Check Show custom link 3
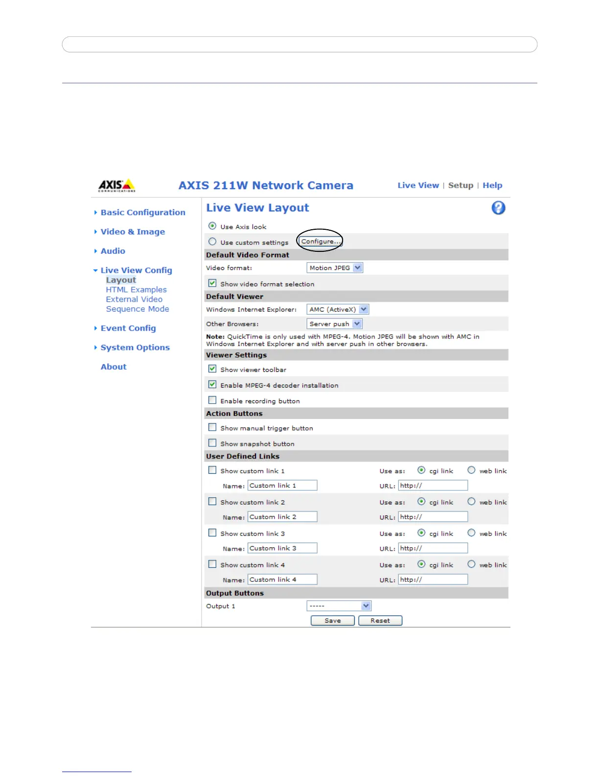Screen dimensions: 599x776 pos(212,533)
